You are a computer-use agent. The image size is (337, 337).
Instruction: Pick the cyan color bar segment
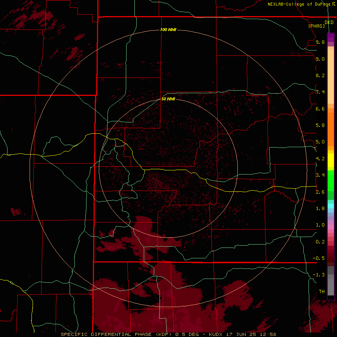coord(331,206)
